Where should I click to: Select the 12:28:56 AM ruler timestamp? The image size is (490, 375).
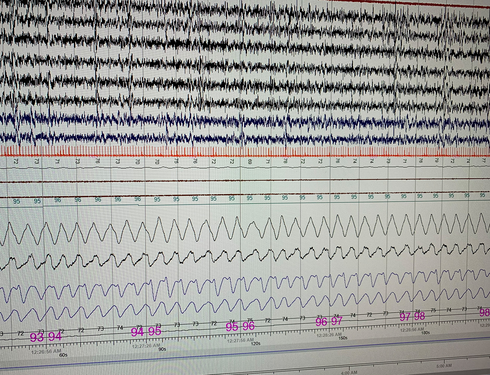(x=412, y=329)
